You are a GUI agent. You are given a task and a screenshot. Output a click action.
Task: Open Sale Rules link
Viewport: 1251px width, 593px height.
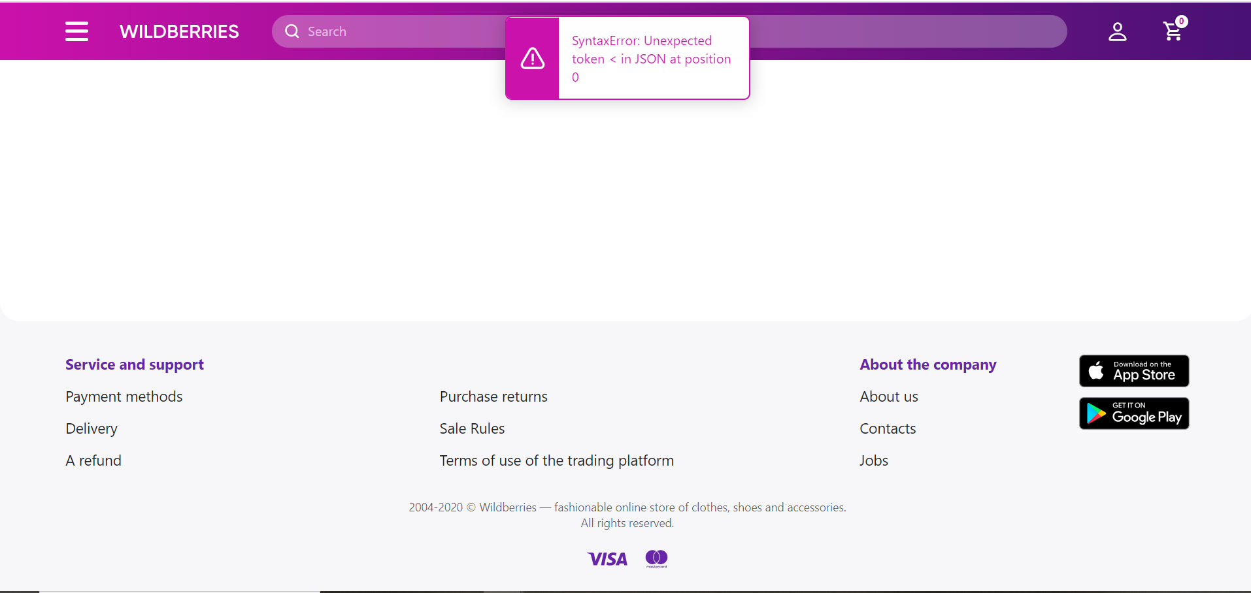(x=472, y=428)
